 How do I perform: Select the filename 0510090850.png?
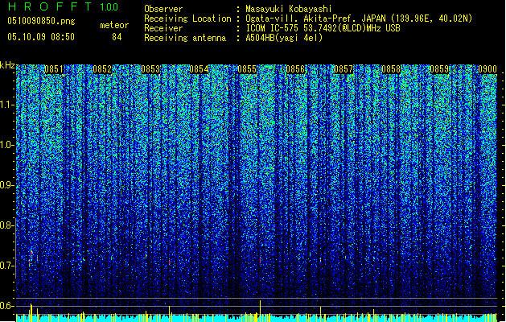41,21
